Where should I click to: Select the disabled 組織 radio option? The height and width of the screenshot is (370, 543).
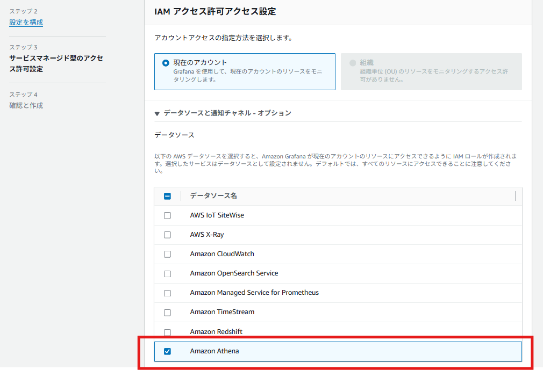[353, 63]
